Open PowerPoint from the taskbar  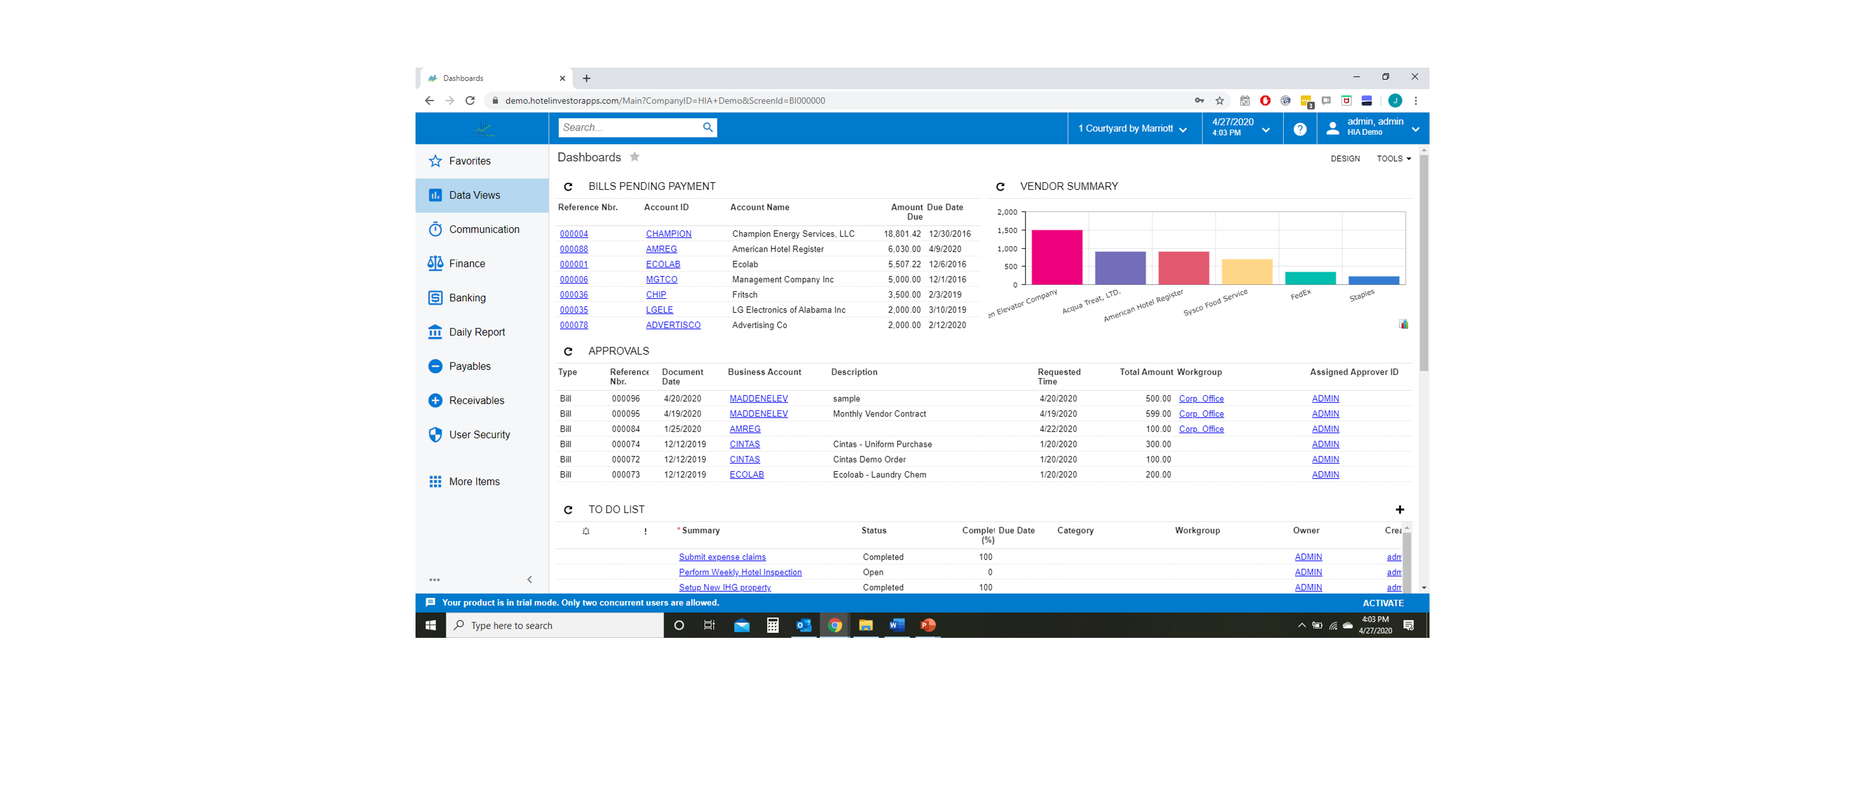(928, 625)
